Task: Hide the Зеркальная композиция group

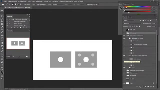Action: [124, 38]
